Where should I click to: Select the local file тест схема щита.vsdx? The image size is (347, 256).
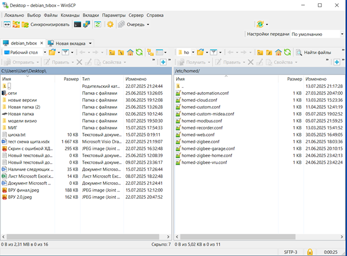tap(28, 142)
